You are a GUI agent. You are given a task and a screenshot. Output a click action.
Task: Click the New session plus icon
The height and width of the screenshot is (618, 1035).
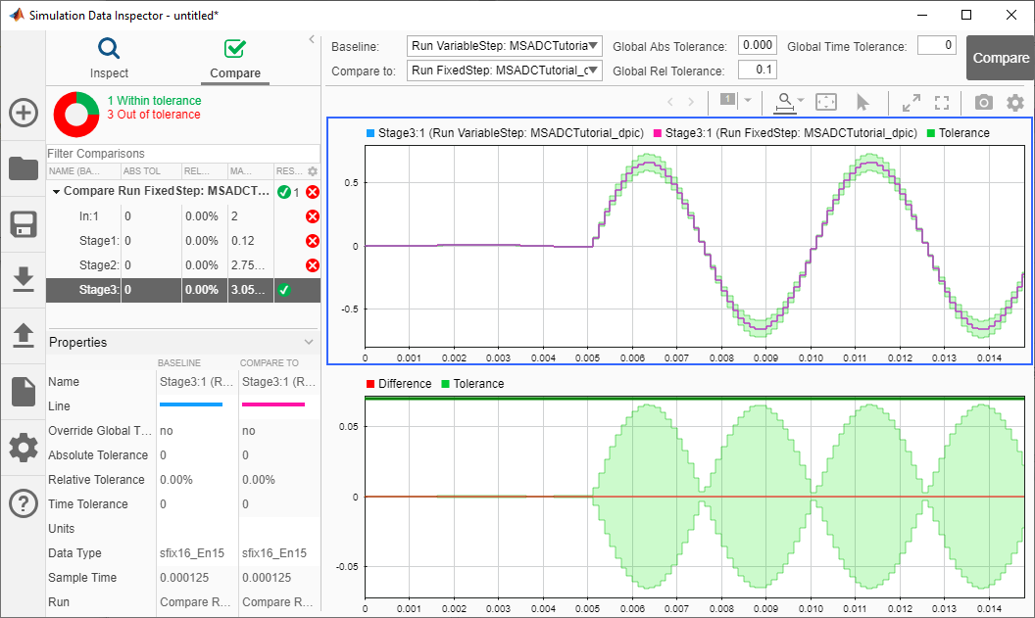23,113
